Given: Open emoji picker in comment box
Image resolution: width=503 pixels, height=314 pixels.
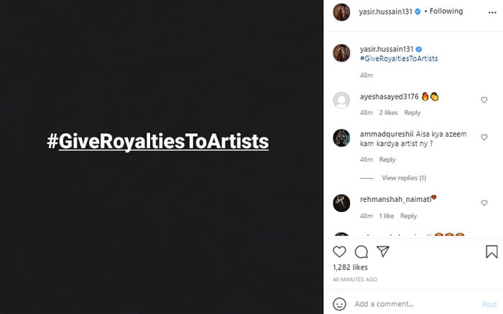Looking at the screenshot, I should point(340,304).
